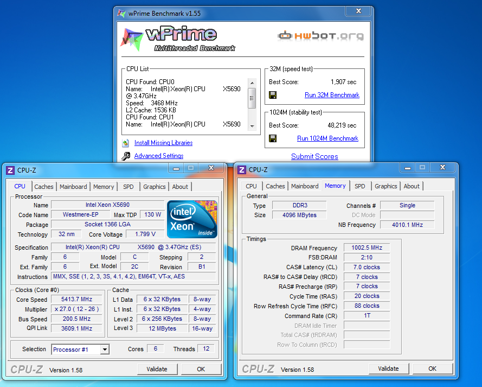Click OK in right CPU-Z window
Image resolution: width=482 pixels, height=387 pixels.
click(x=433, y=369)
